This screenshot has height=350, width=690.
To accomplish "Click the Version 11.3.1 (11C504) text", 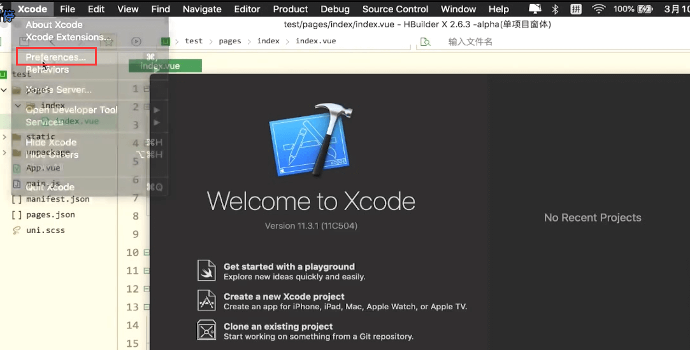I will point(311,225).
